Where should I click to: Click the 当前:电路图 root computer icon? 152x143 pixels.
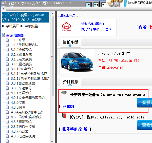coord(4,35)
